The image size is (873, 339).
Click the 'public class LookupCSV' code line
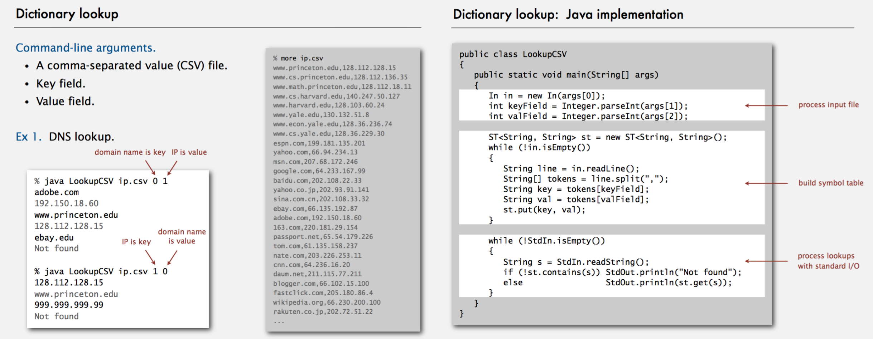coord(513,54)
